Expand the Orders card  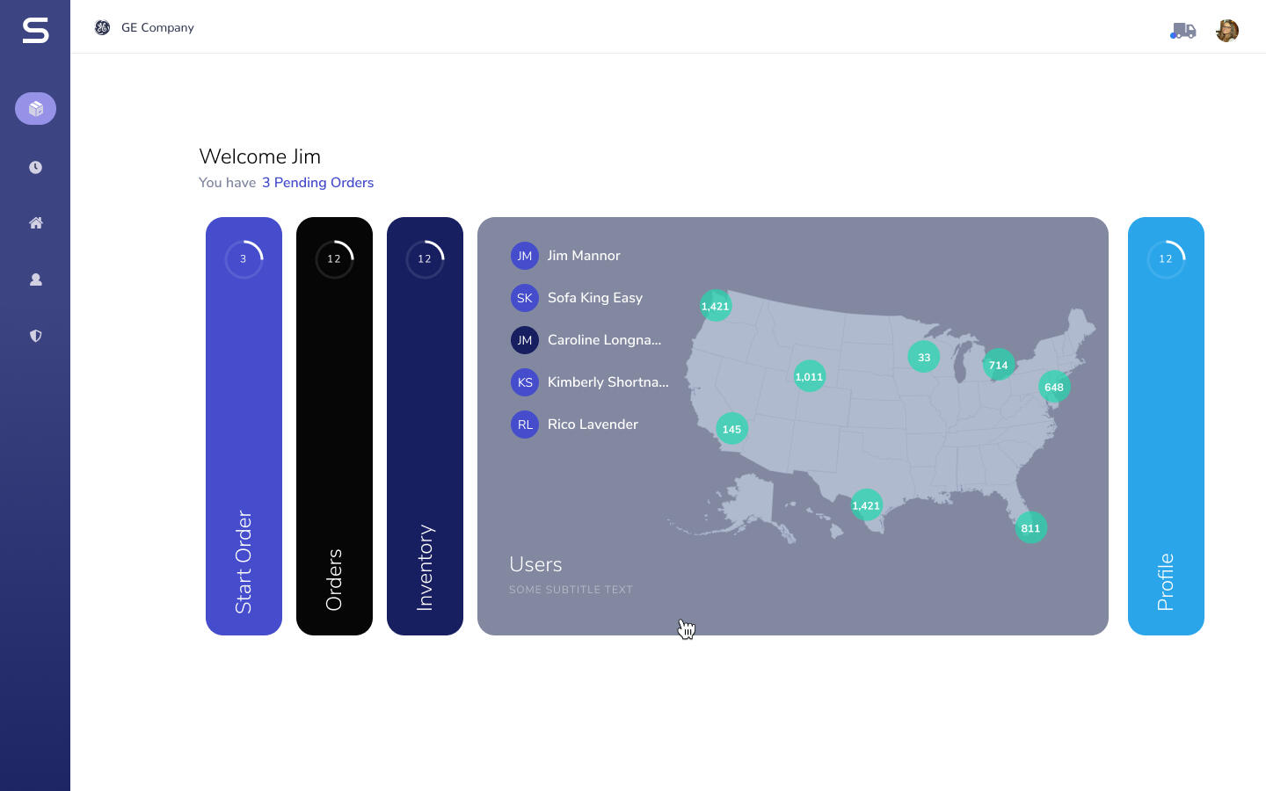334,425
